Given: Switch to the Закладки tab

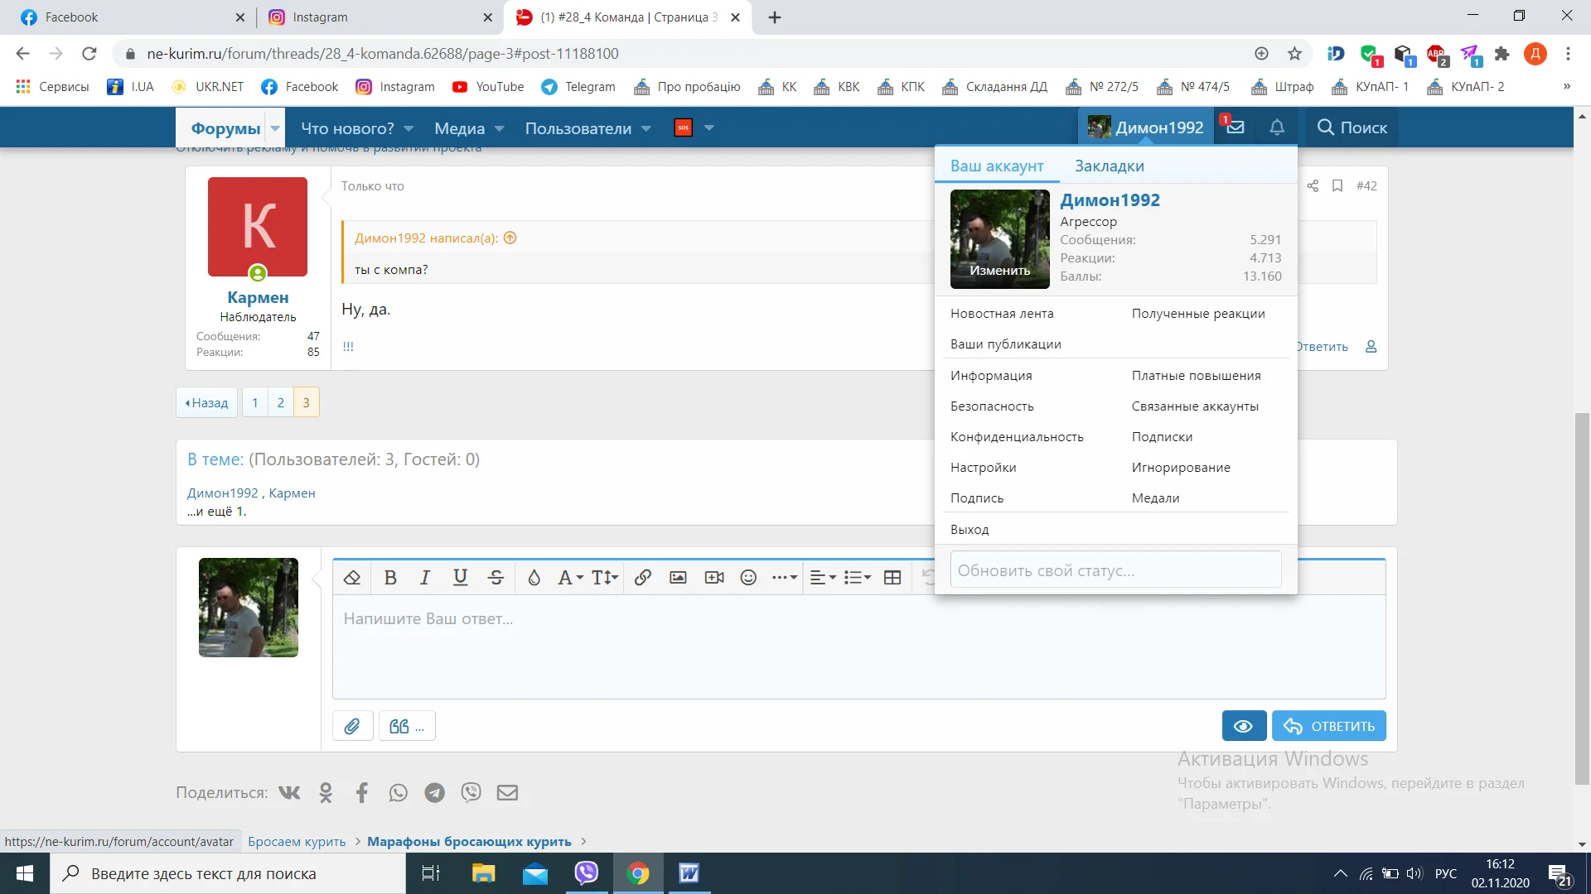Looking at the screenshot, I should pyautogui.click(x=1109, y=166).
